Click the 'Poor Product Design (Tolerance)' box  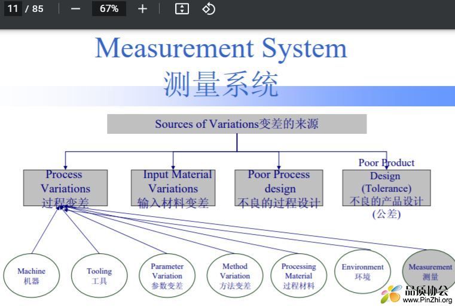coord(386,188)
